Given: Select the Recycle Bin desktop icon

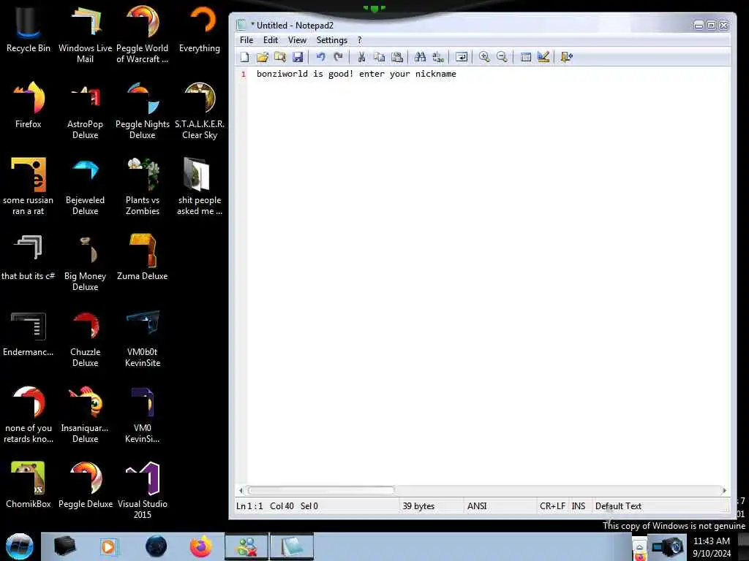Looking at the screenshot, I should (29, 29).
